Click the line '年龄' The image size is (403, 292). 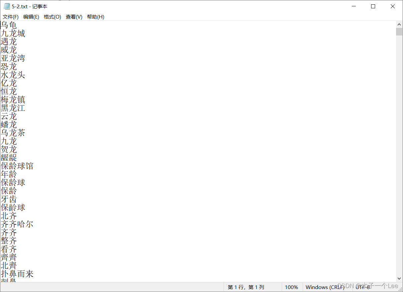pyautogui.click(x=9, y=174)
